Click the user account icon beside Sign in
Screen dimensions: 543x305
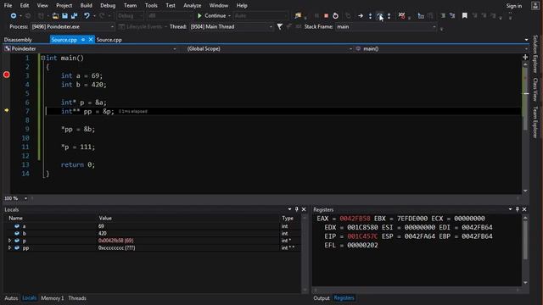[535, 6]
